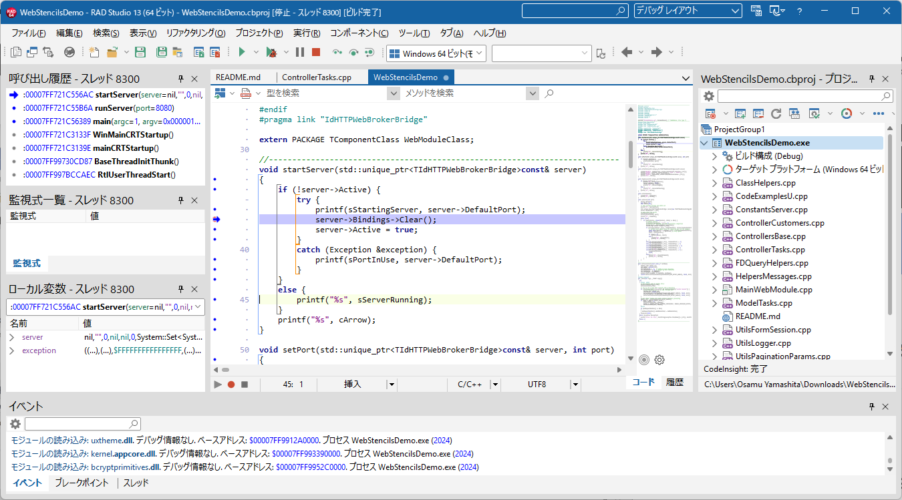Click the Save file toolbar icon
The width and height of the screenshot is (902, 500).
point(140,52)
